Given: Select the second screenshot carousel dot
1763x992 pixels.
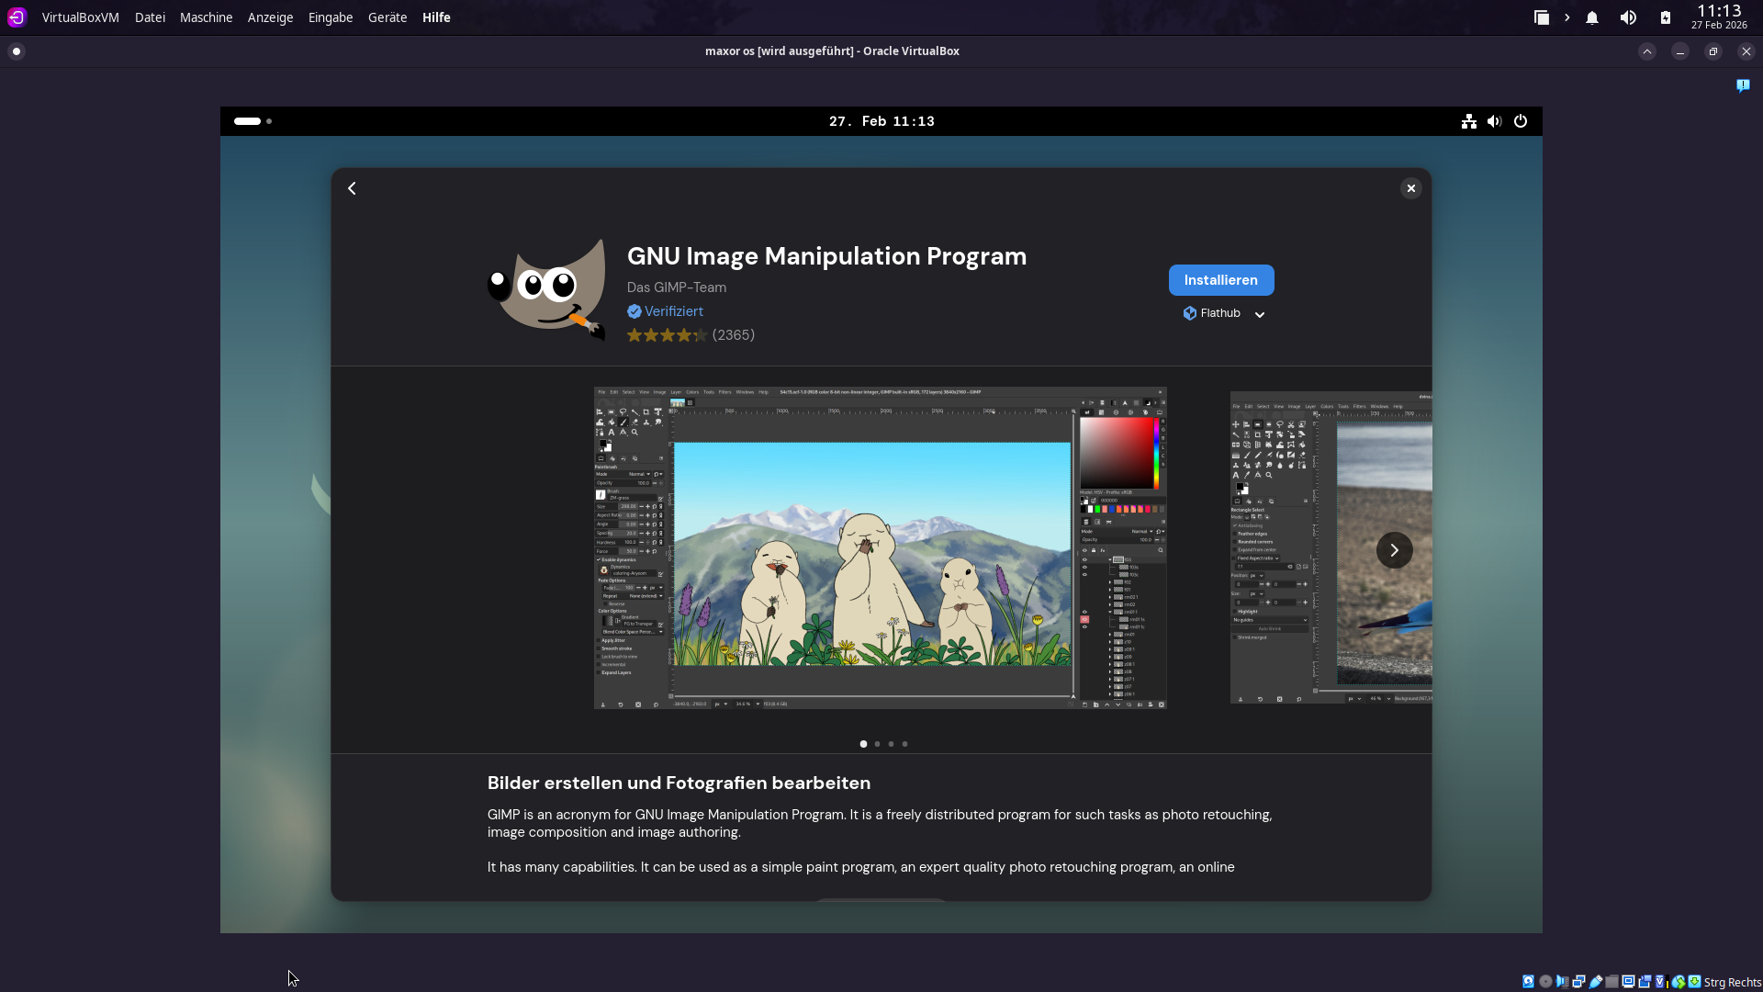Looking at the screenshot, I should click(x=877, y=744).
